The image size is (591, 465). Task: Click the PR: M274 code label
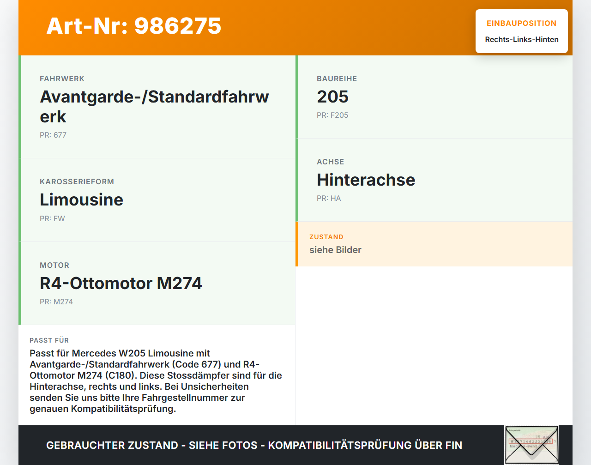pos(56,302)
